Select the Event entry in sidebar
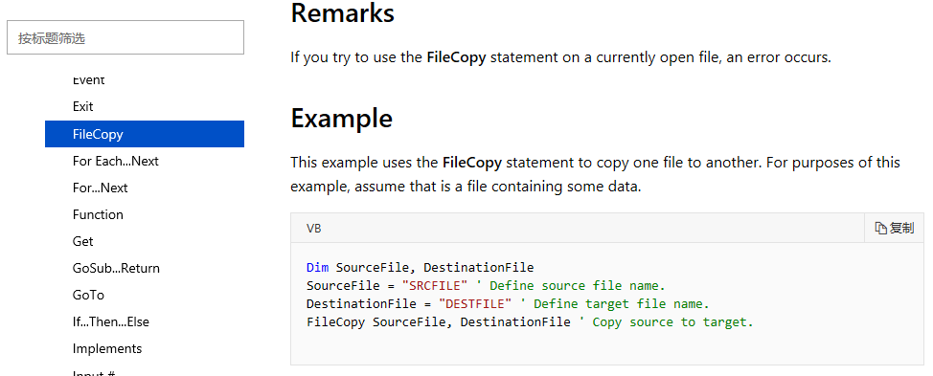 point(89,80)
